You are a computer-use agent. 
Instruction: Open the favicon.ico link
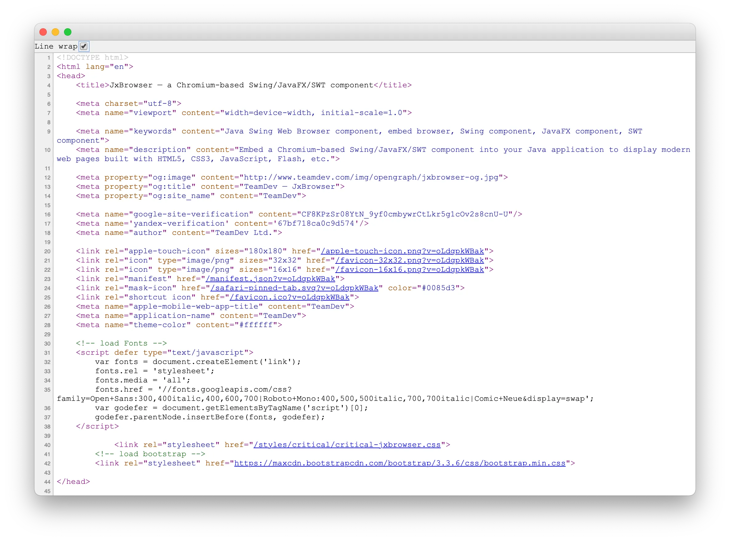289,297
